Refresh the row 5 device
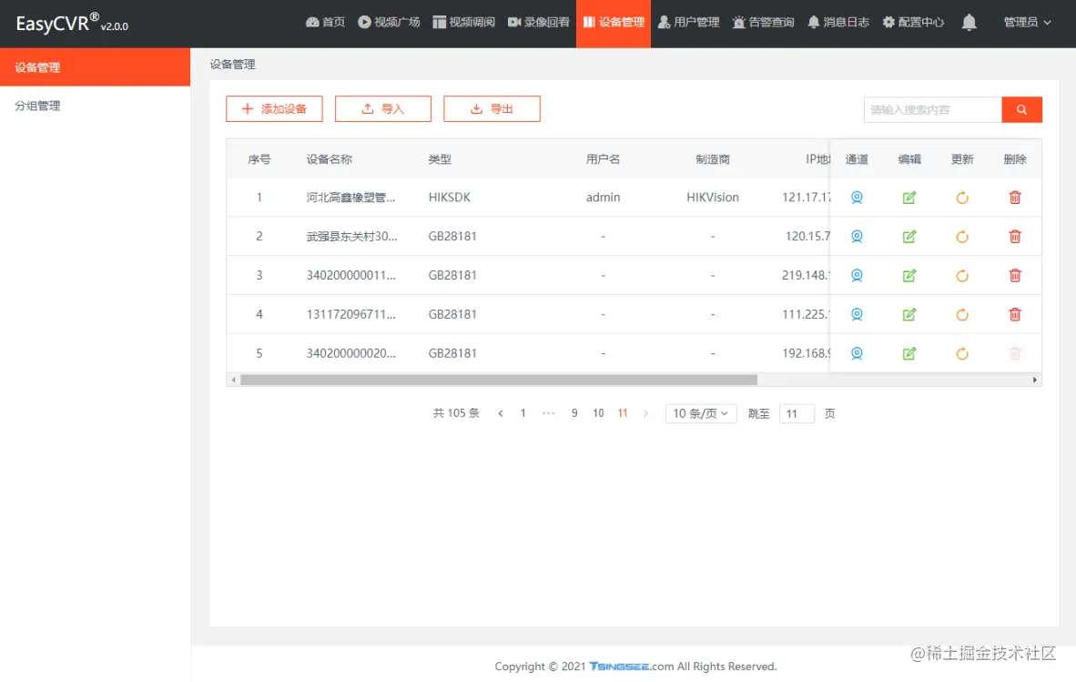 962,354
